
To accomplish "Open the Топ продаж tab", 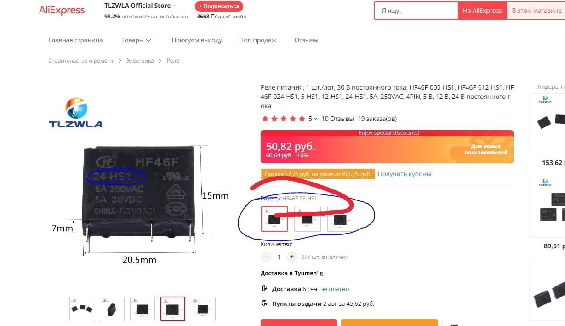I will (x=258, y=40).
